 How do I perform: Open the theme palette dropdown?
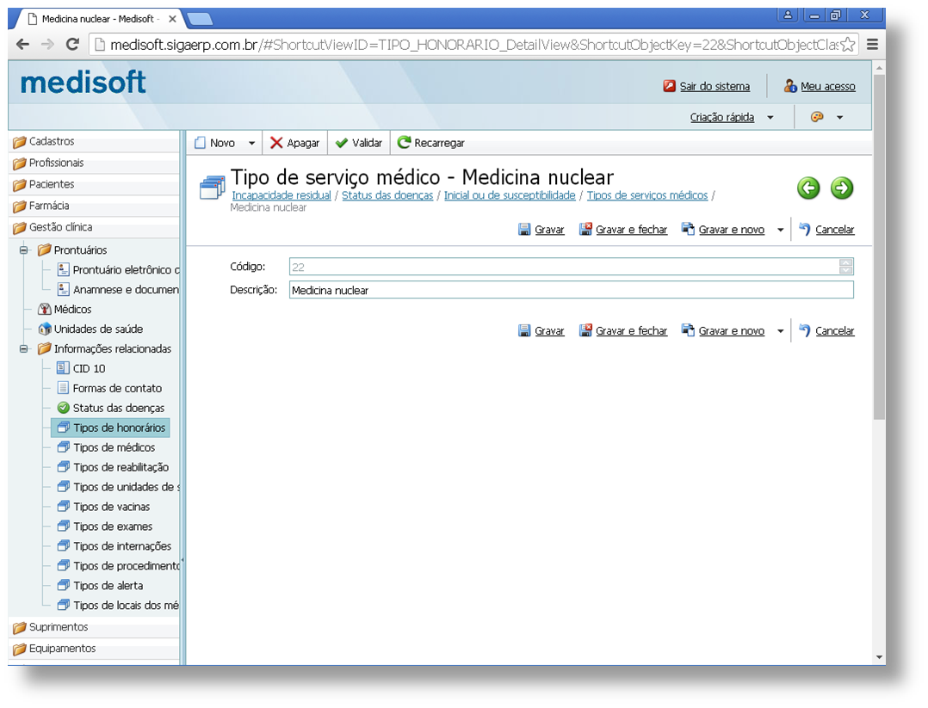tap(839, 117)
